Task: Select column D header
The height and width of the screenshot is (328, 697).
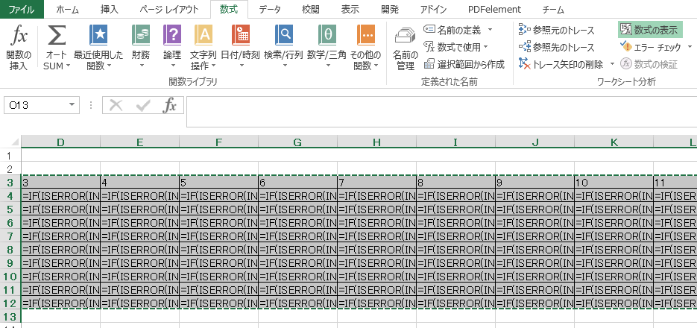Action: (x=61, y=142)
